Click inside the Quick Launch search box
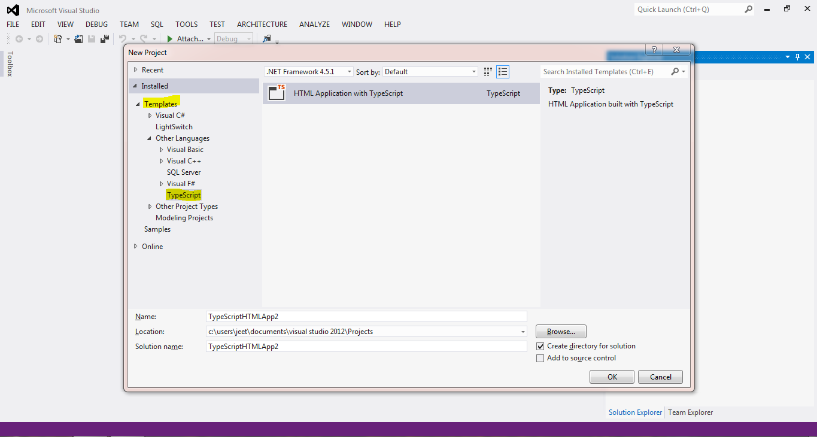Screen dimensions: 817x437 (x=688, y=9)
